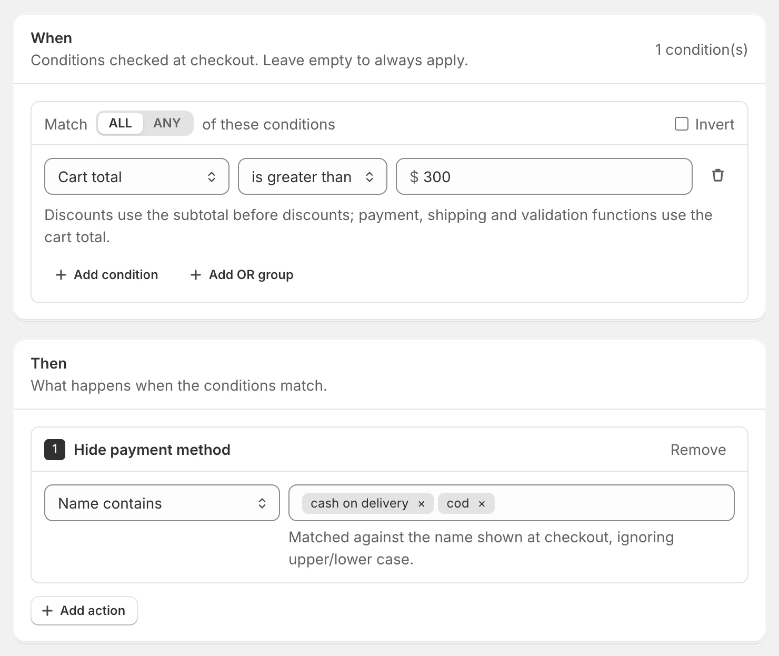Switch match mode to ANY
Image resolution: width=779 pixels, height=656 pixels.
click(x=167, y=123)
